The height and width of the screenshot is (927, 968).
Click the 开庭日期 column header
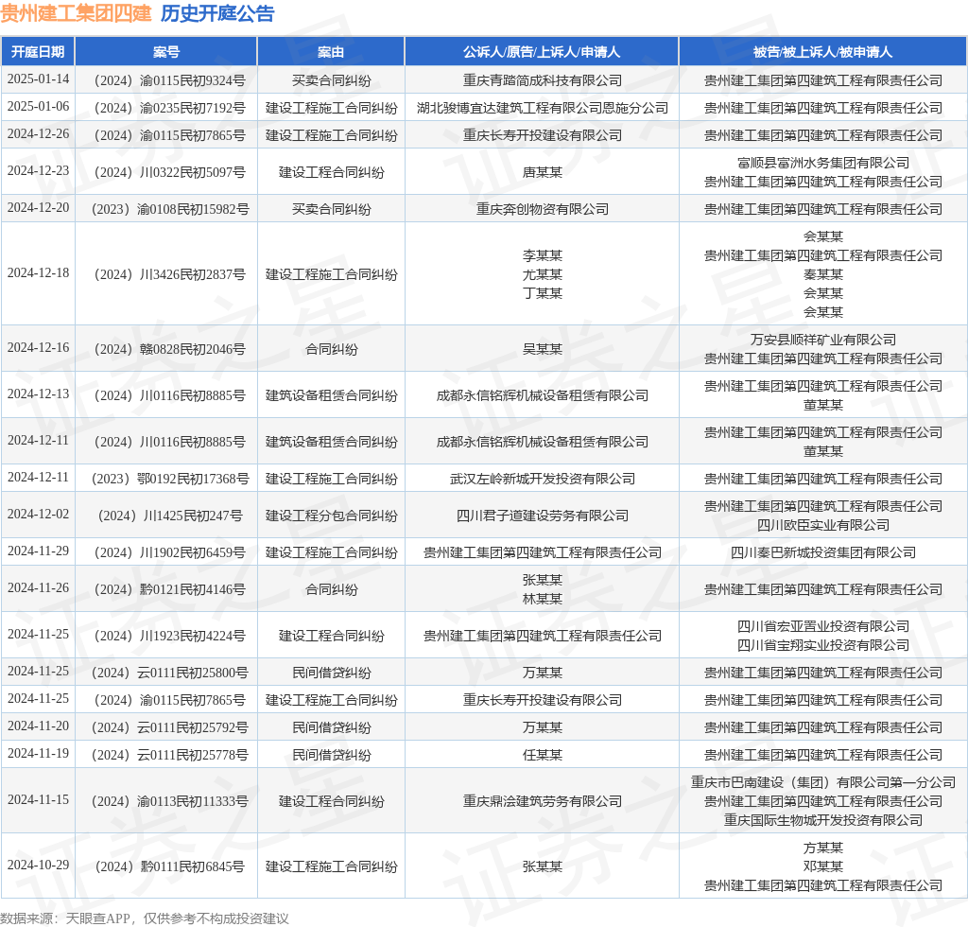(38, 52)
